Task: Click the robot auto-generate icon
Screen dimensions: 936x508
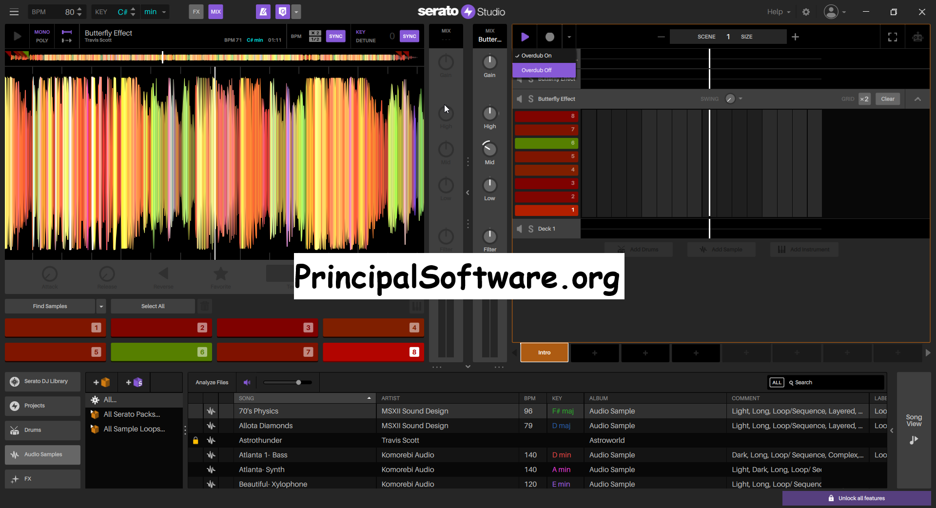Action: (x=917, y=37)
